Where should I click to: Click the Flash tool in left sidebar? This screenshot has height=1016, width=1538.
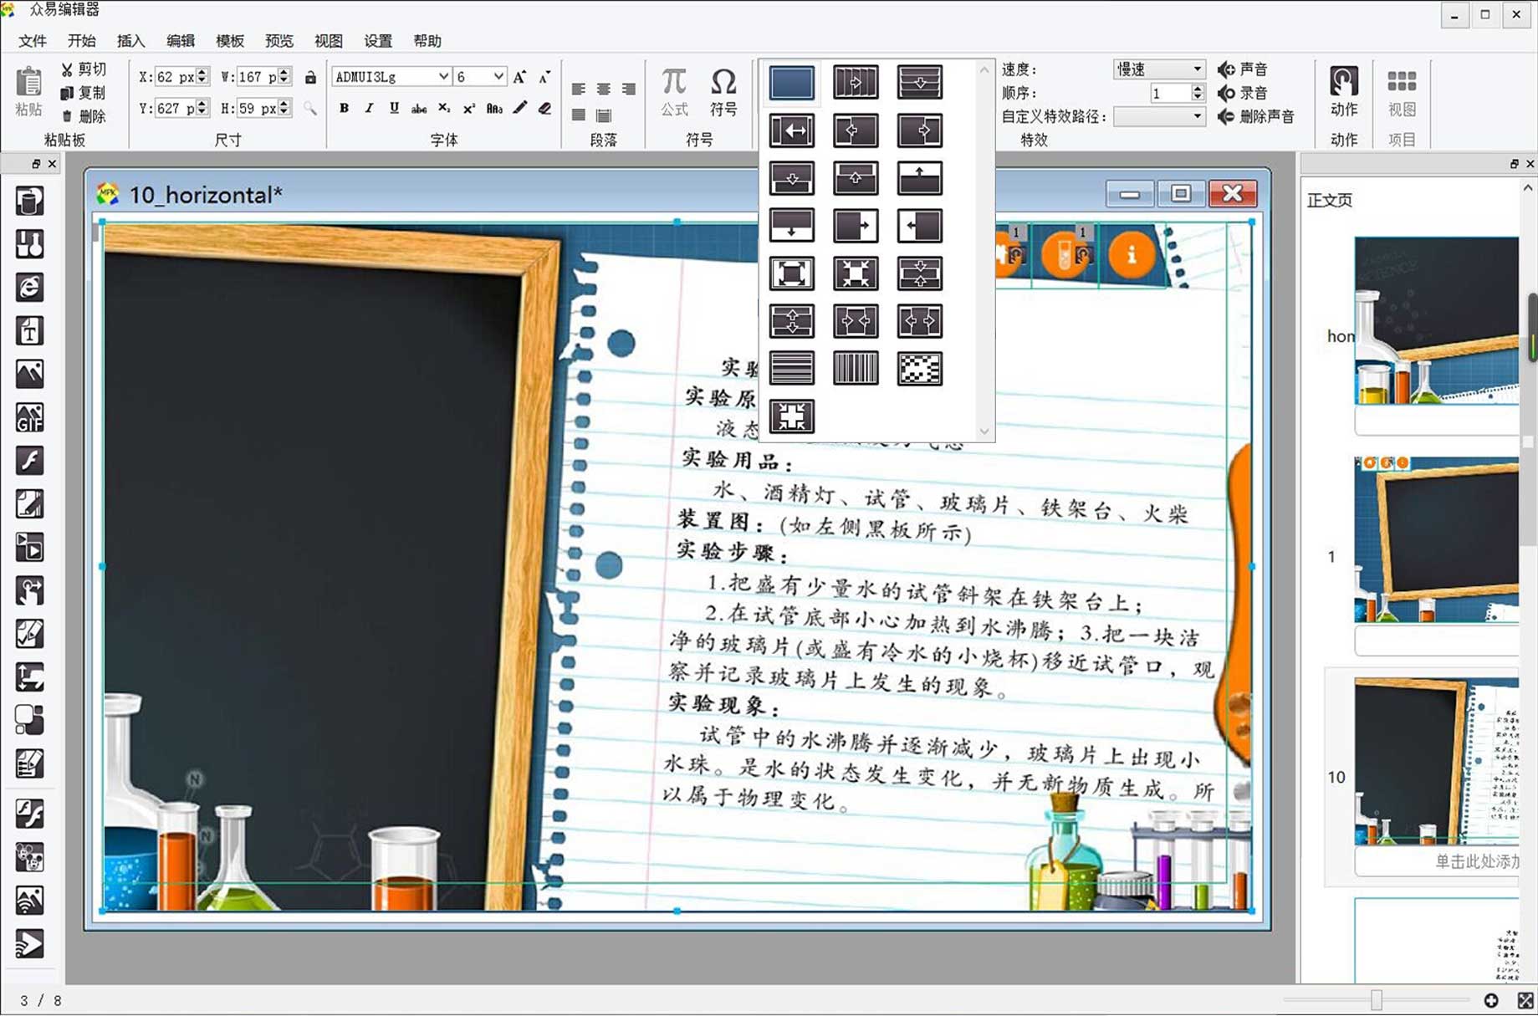point(29,461)
